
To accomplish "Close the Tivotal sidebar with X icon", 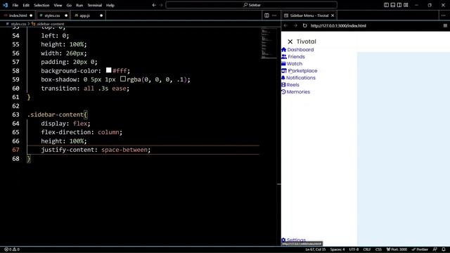I will pyautogui.click(x=290, y=41).
